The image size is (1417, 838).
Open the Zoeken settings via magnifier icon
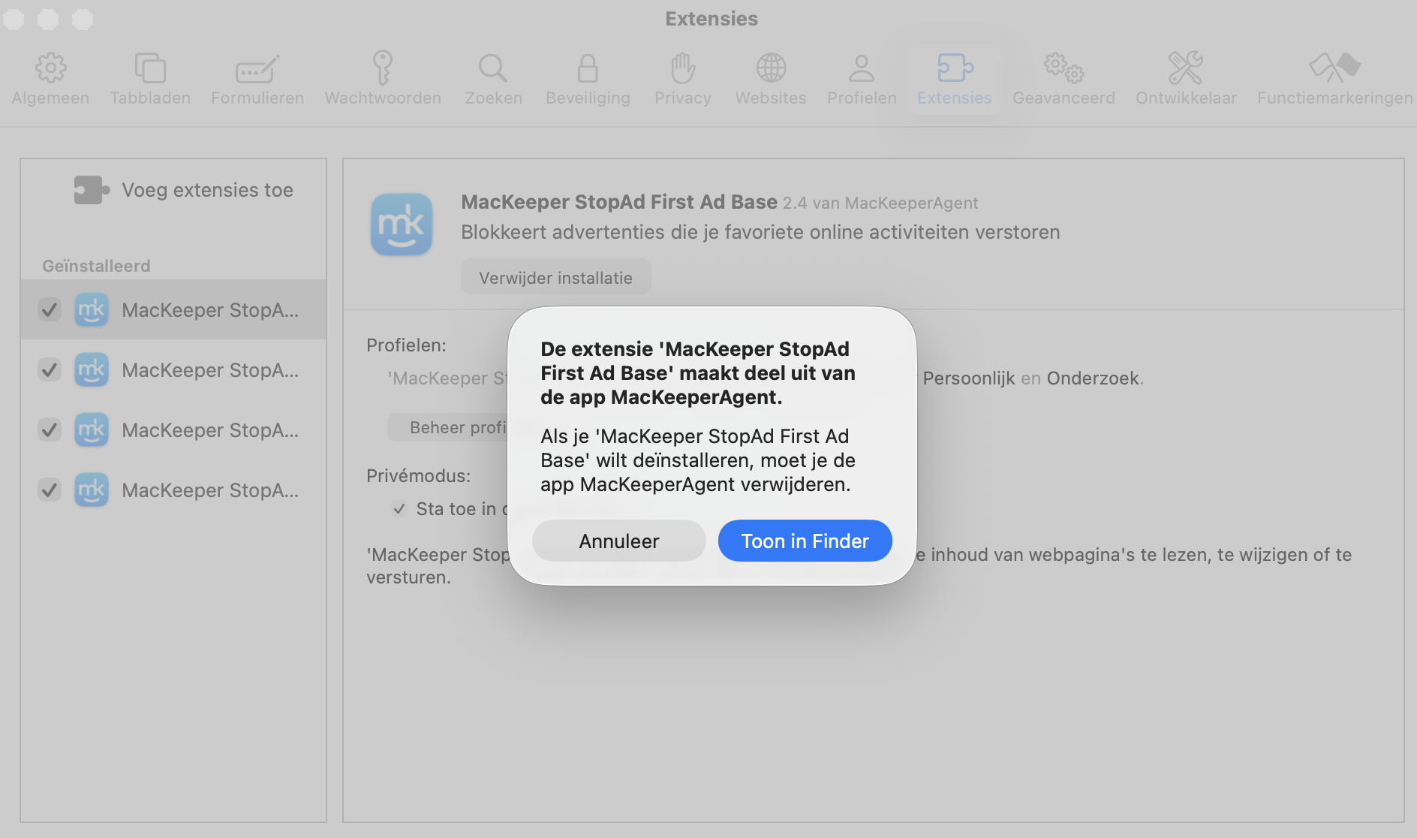(492, 67)
